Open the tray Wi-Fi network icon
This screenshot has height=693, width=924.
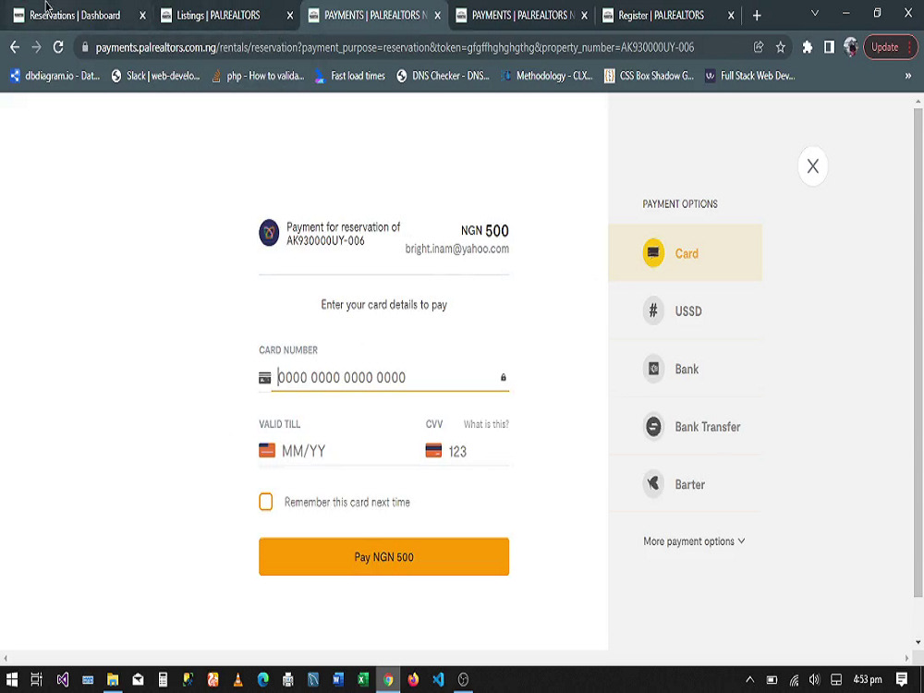[x=793, y=679]
